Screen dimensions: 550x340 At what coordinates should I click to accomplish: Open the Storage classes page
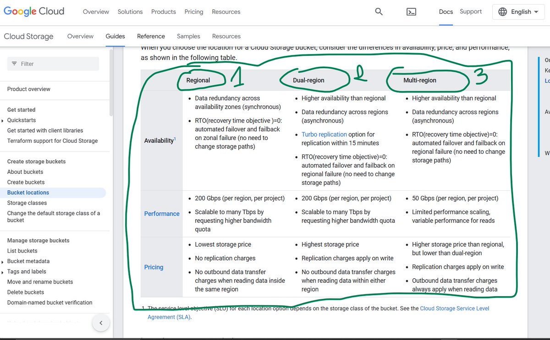[x=27, y=203]
